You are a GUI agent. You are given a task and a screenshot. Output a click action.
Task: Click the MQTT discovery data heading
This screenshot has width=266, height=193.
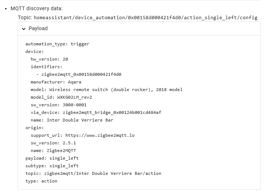(37, 8)
